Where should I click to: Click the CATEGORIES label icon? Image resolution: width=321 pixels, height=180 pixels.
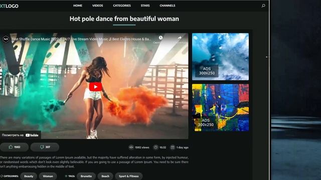tap(2, 176)
